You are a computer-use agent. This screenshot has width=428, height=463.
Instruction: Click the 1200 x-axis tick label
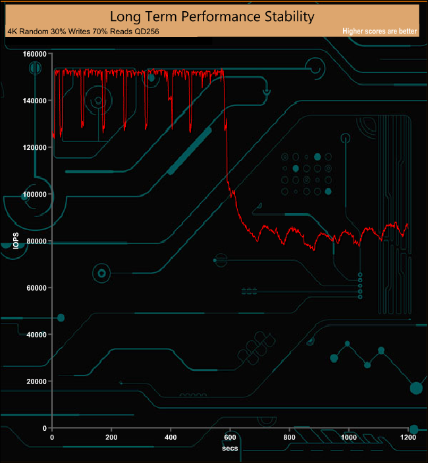(x=408, y=437)
